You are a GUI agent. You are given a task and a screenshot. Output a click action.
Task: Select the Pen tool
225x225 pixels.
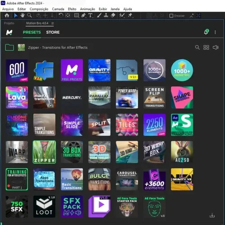pyautogui.click(x=83, y=15)
